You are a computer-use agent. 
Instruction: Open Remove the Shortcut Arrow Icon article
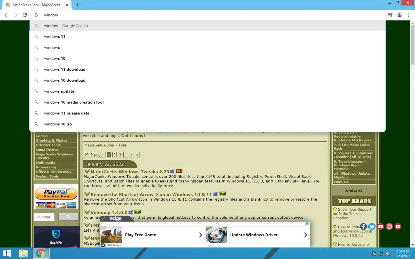(x=151, y=194)
